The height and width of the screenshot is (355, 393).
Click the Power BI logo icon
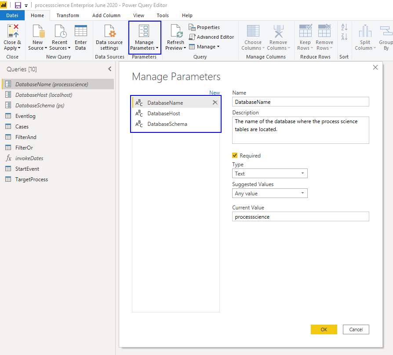click(4, 5)
